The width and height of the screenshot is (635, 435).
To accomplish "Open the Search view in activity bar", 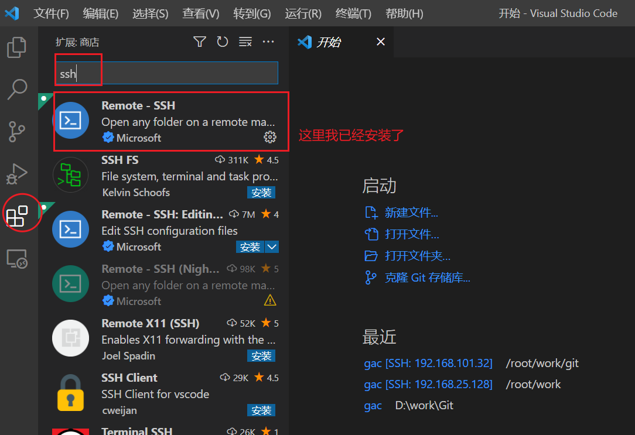I will 17,89.
